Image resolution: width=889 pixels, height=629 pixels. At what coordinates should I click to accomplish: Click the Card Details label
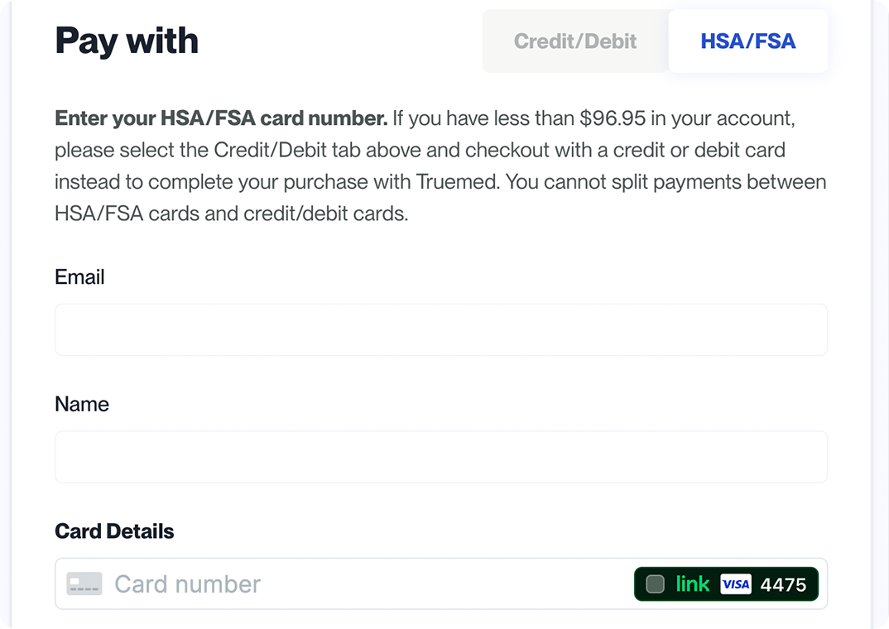pos(114,531)
